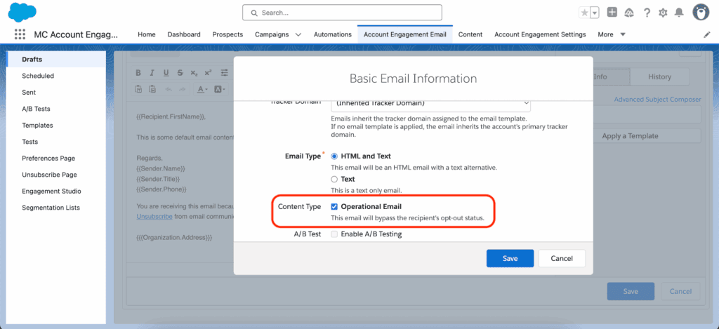Click the {{{Organization.Address}}} merge field text

tap(175, 239)
